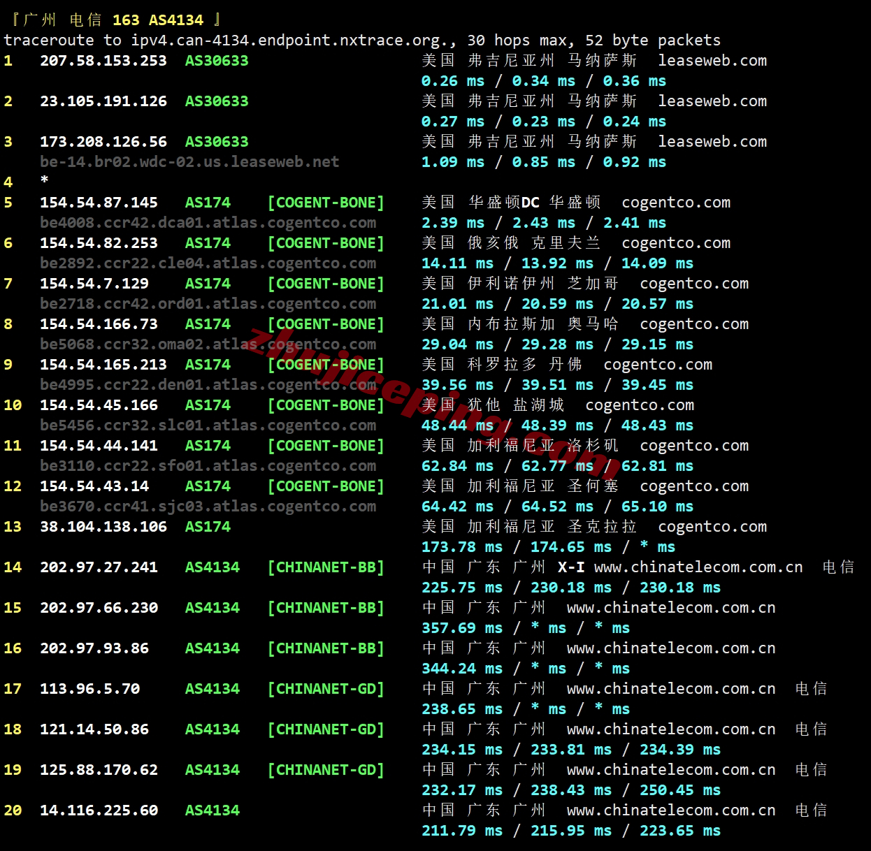Select the IP address 154.54.44.141

[99, 446]
